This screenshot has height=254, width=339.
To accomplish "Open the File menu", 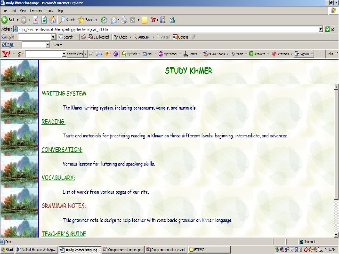I will click(5, 10).
